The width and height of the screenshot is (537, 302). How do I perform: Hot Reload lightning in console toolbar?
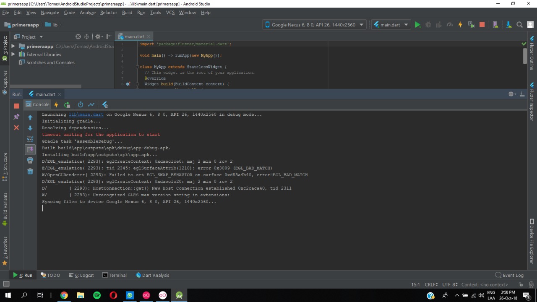pyautogui.click(x=56, y=105)
